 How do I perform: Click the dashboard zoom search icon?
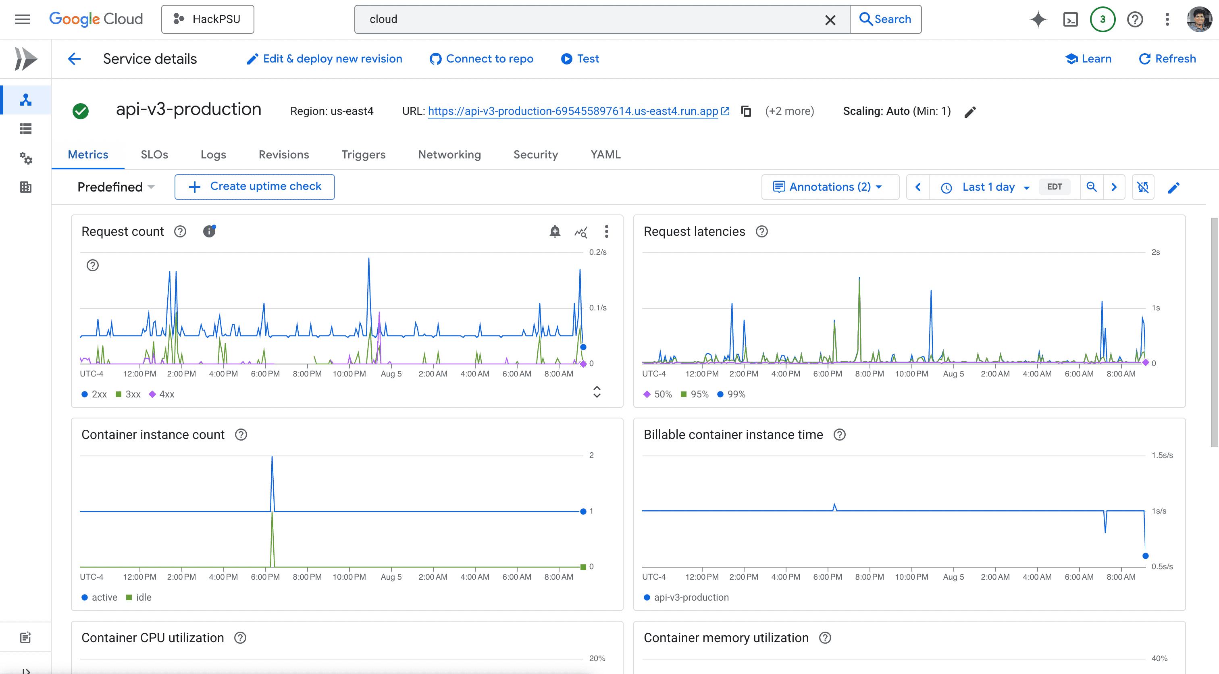pos(1091,187)
